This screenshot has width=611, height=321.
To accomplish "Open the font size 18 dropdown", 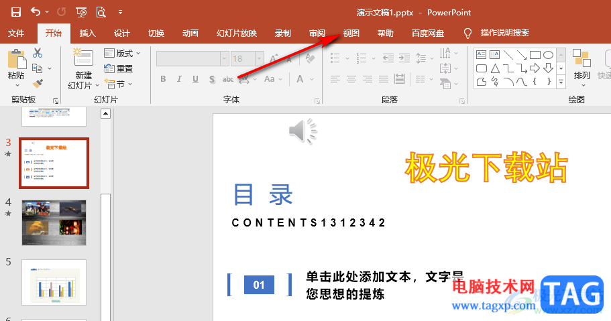I will point(259,59).
